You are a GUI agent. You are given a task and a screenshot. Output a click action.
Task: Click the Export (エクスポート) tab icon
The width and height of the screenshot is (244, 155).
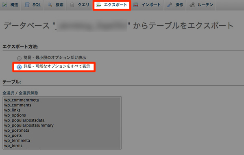[x=98, y=5]
